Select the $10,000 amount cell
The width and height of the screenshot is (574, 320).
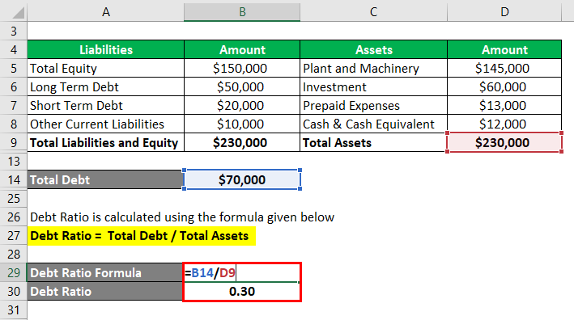242,124
